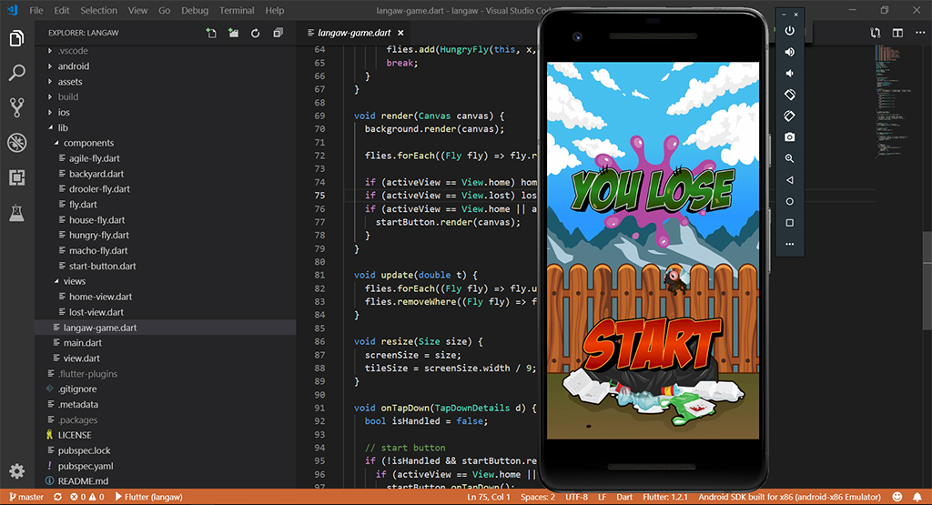932x505 pixels.
Task: Open the Source Control view in activity bar
Action: click(x=16, y=107)
